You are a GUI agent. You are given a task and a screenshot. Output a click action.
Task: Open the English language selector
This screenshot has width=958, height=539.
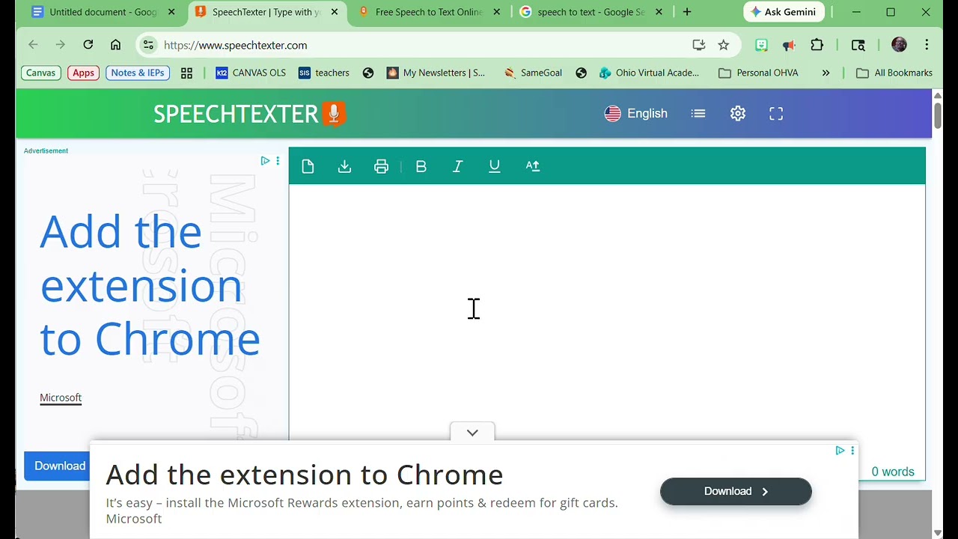(x=636, y=114)
